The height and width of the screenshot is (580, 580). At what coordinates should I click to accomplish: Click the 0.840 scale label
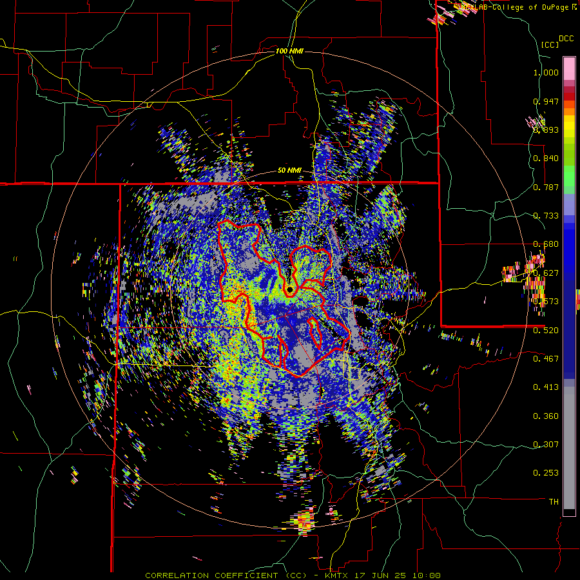point(546,159)
